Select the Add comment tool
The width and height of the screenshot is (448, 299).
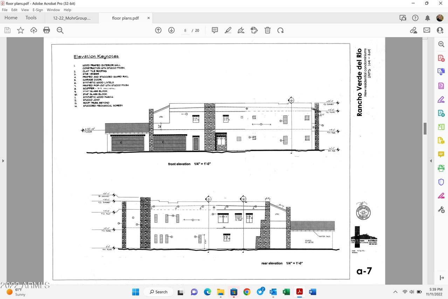click(x=215, y=30)
